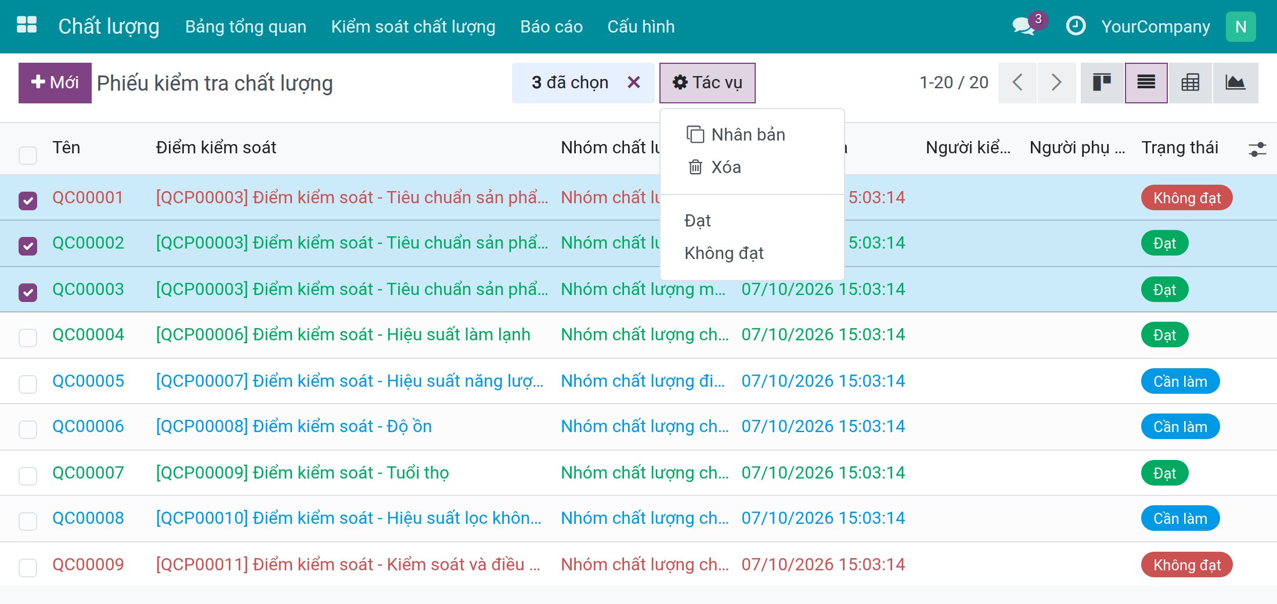Select Không đạt in the actions menu

tap(752, 253)
